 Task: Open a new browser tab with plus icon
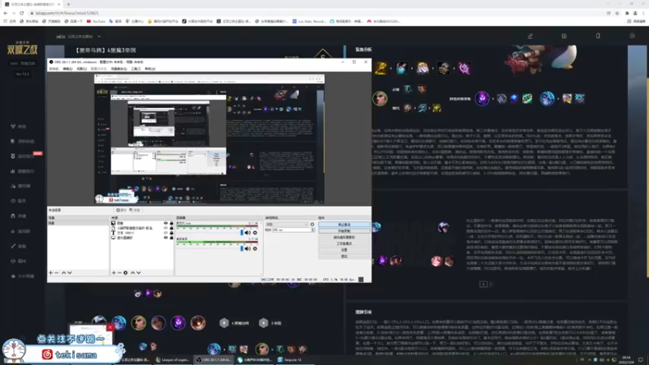click(68, 4)
